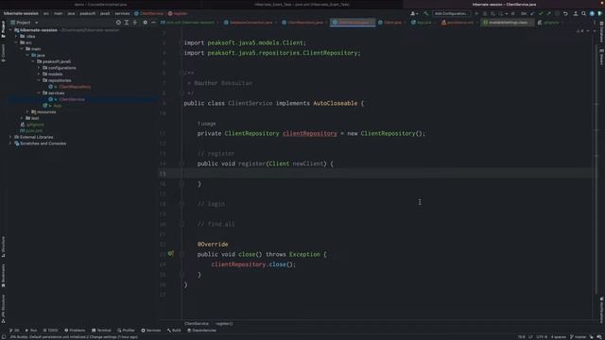Switch to the .gitignore editor tab
The width and height of the screenshot is (605, 340).
[x=549, y=23]
